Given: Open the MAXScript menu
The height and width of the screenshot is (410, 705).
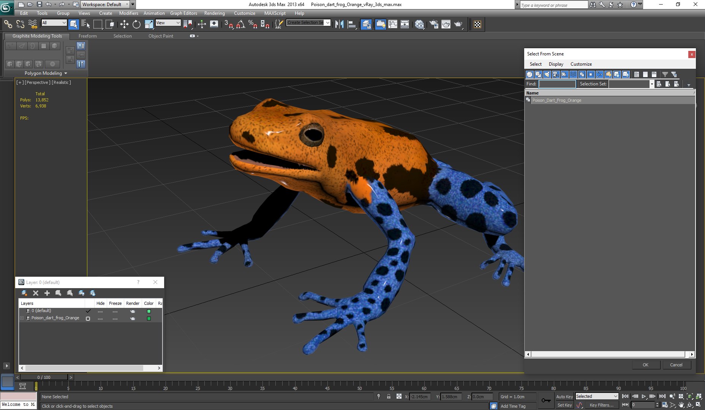Looking at the screenshot, I should 275,13.
